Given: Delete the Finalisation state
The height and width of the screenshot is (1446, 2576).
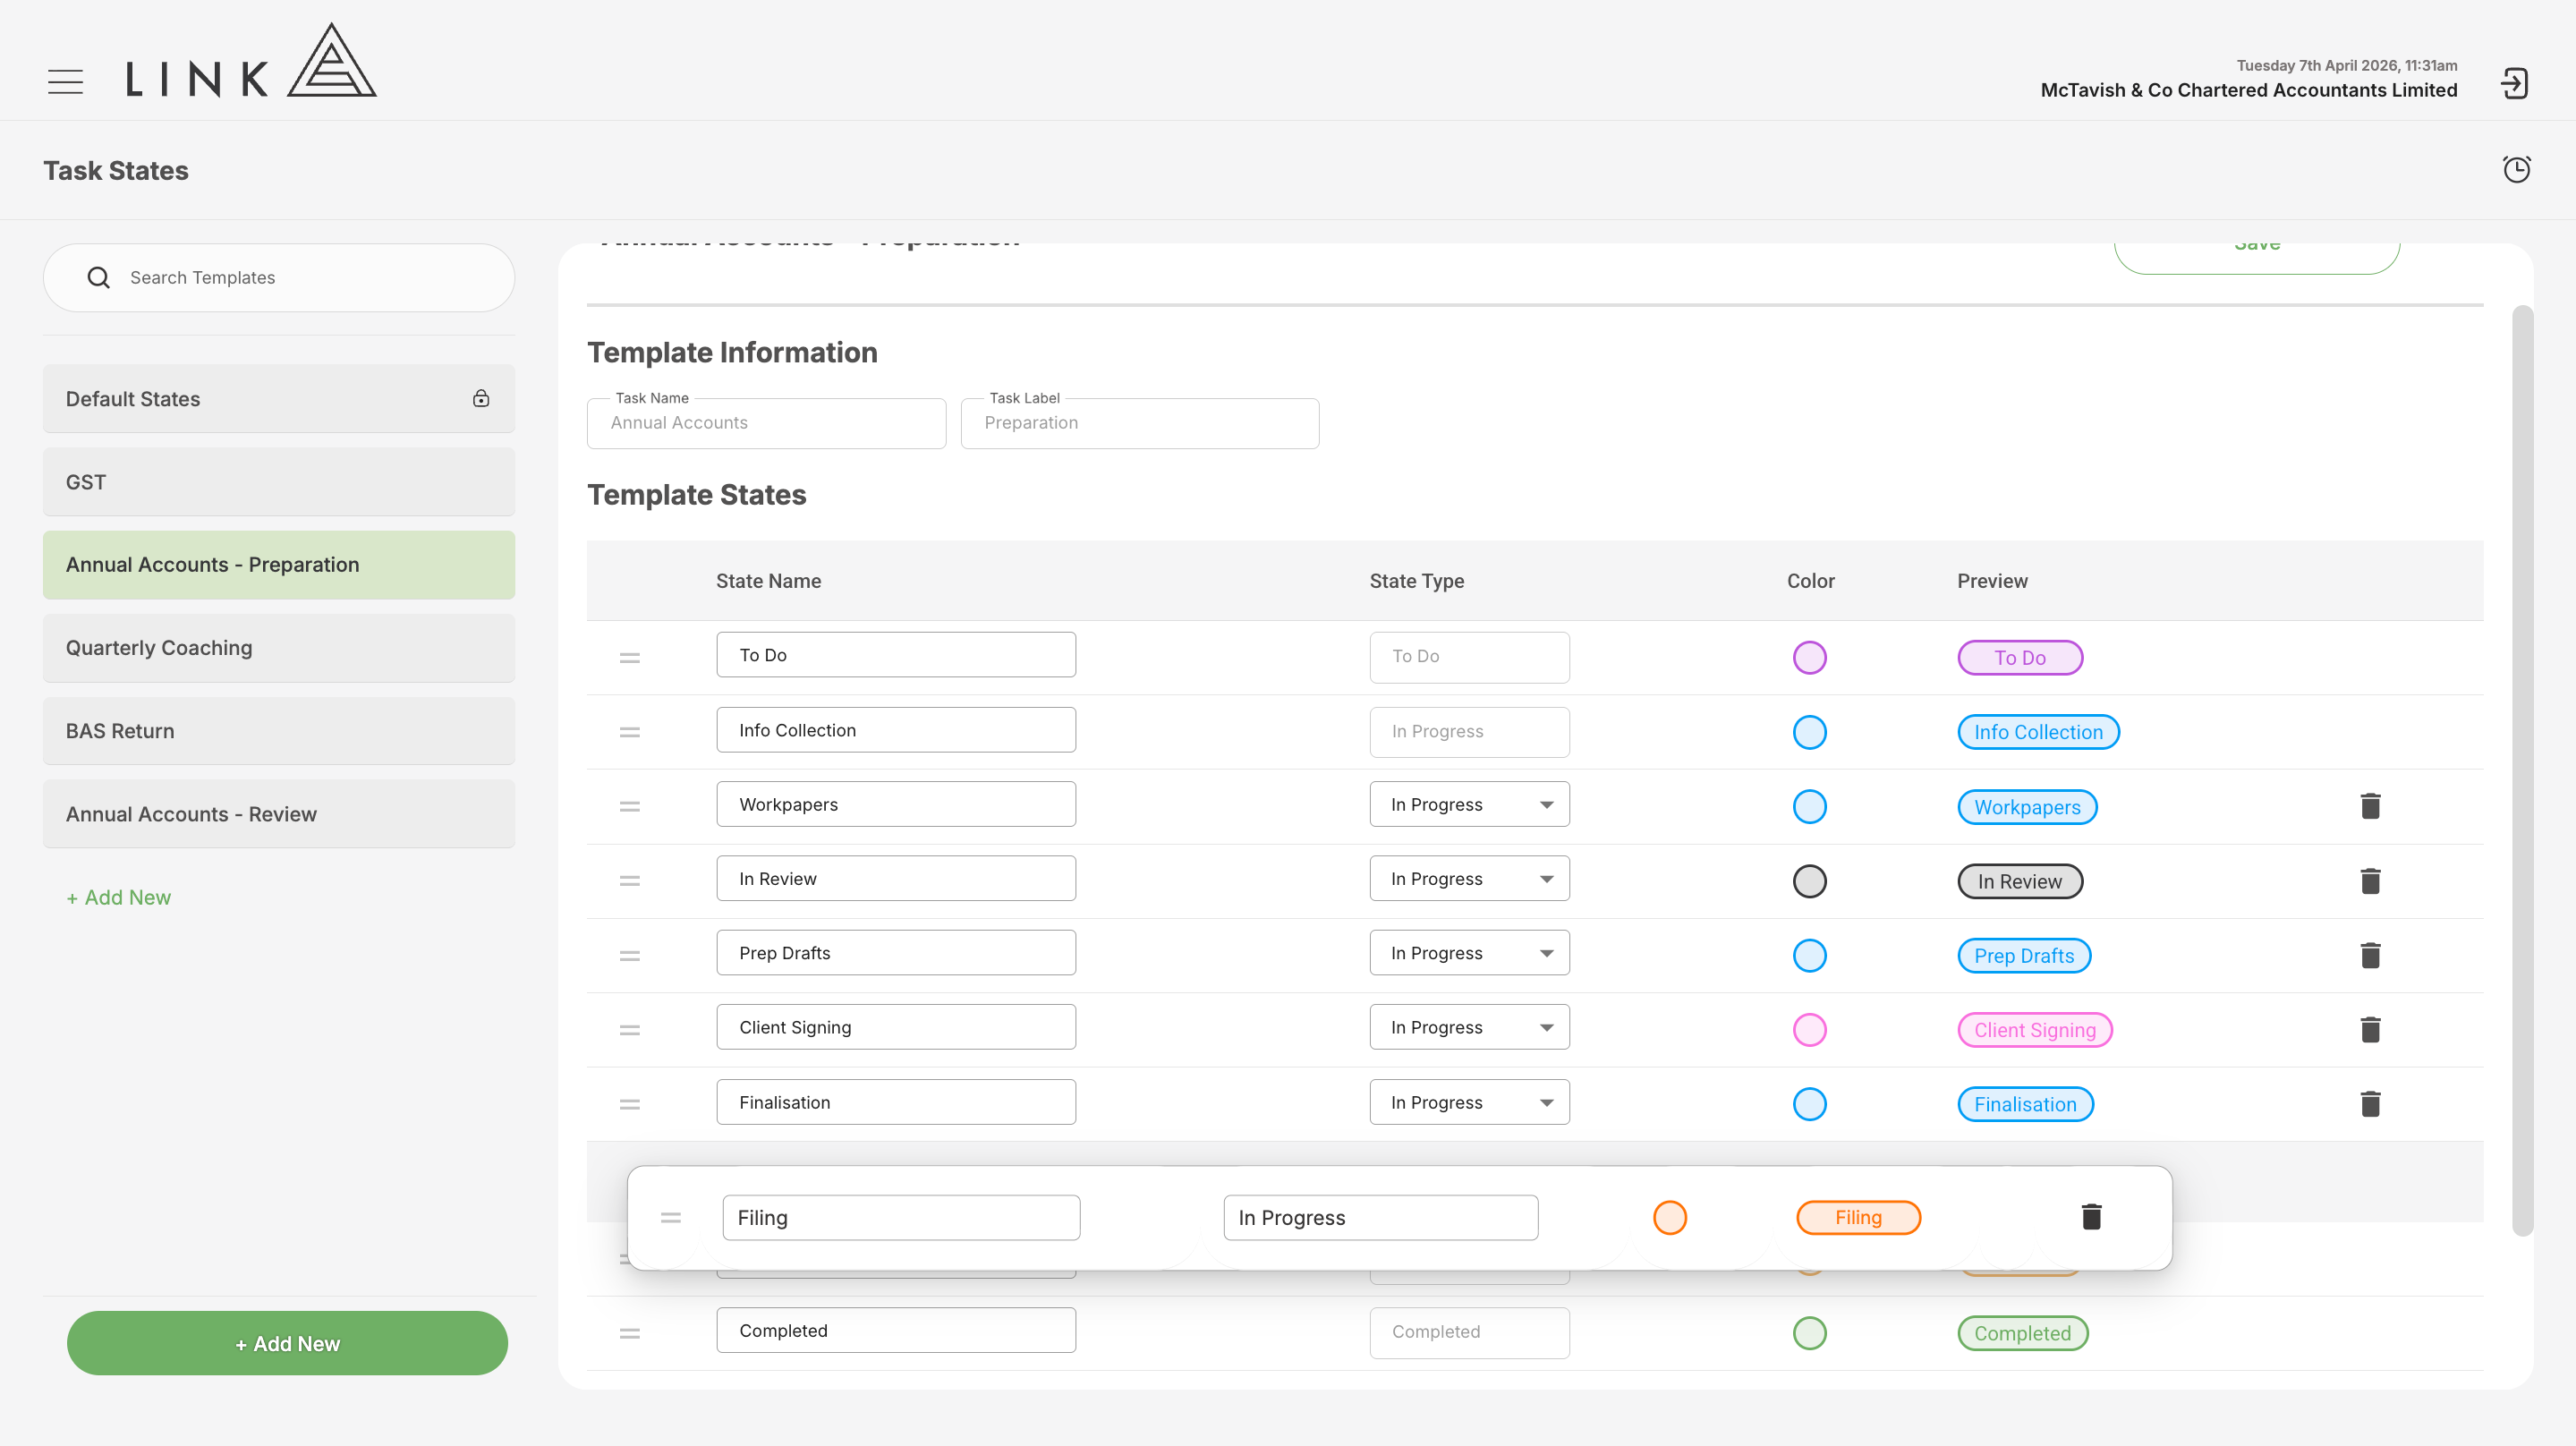Looking at the screenshot, I should point(2370,1104).
